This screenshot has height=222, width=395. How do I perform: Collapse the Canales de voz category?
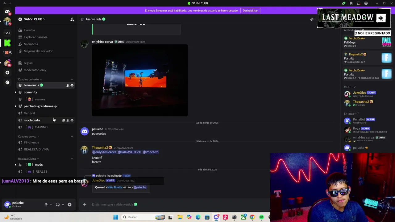pos(28,137)
